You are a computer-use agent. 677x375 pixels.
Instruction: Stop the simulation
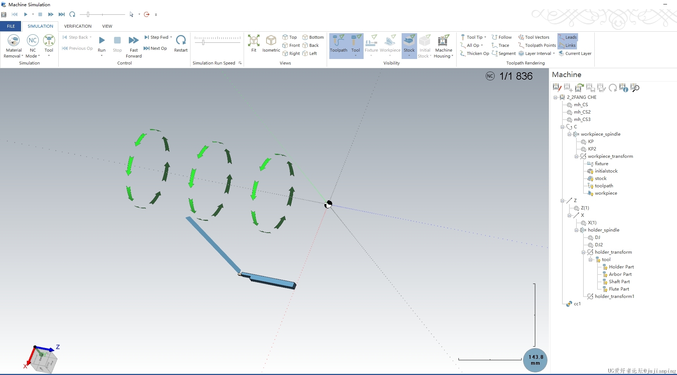click(x=117, y=44)
